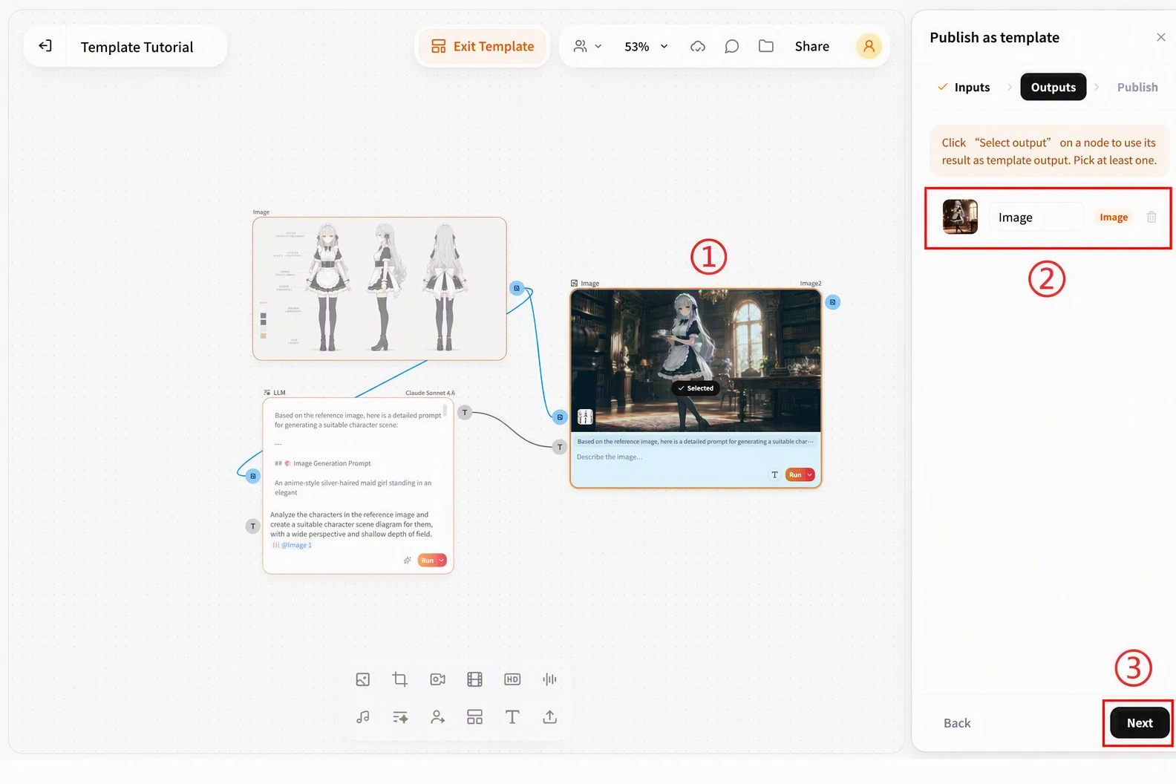
Task: Click the Back button
Action: point(957,722)
